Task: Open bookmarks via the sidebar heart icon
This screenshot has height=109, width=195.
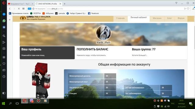Action: click(x=4, y=64)
